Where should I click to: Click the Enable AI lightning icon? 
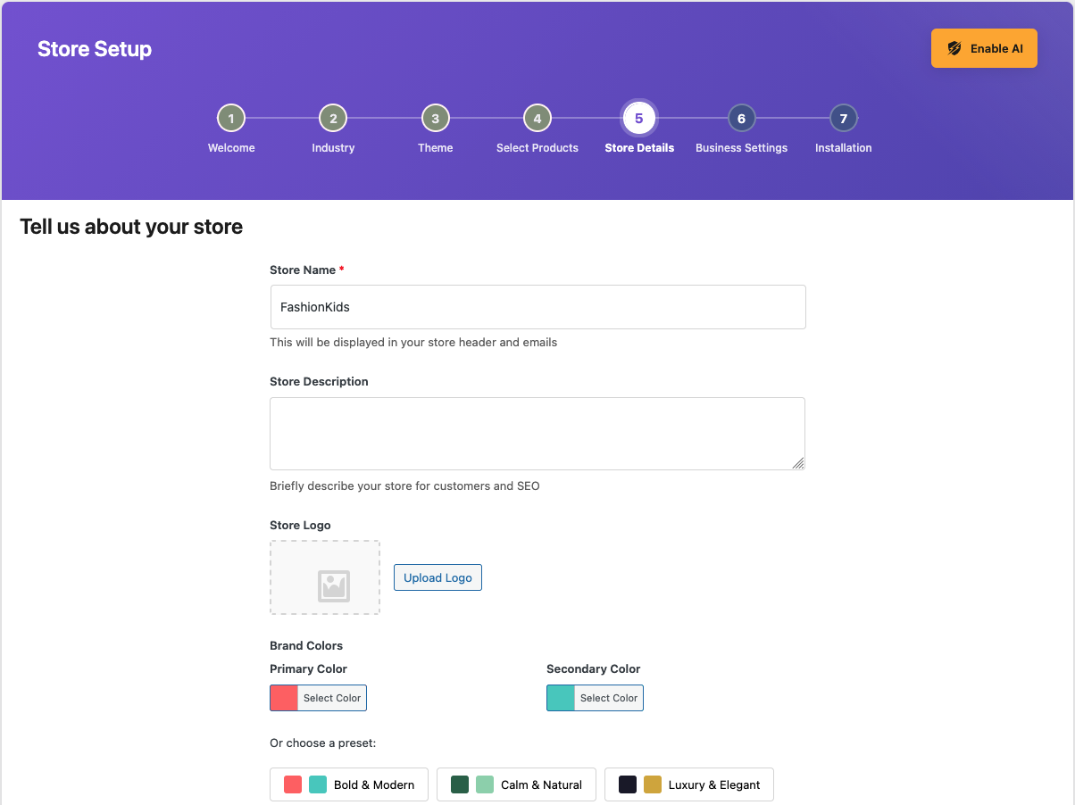pyautogui.click(x=955, y=48)
